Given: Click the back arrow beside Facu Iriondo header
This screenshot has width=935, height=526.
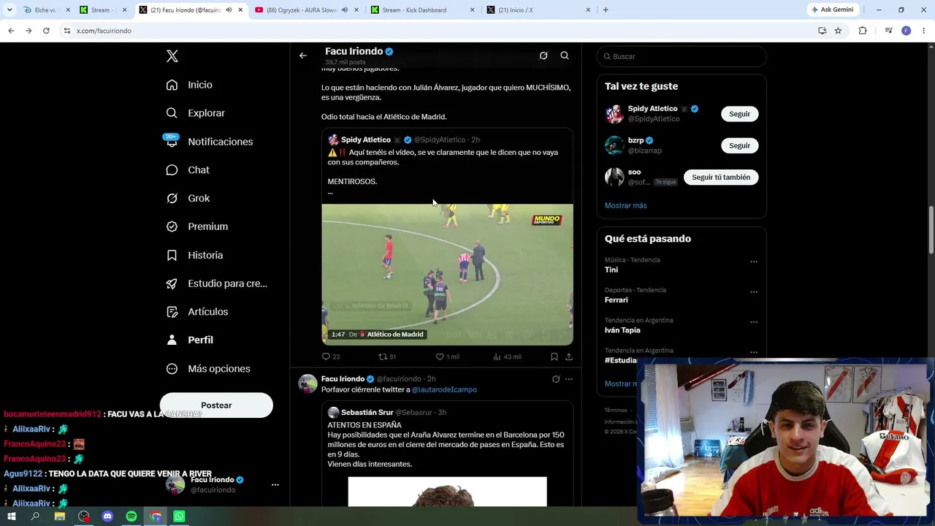Looking at the screenshot, I should coord(303,56).
